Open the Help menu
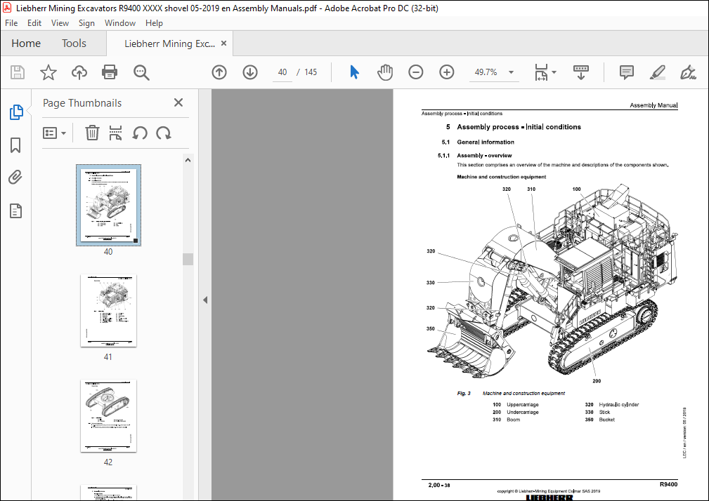 click(x=154, y=23)
